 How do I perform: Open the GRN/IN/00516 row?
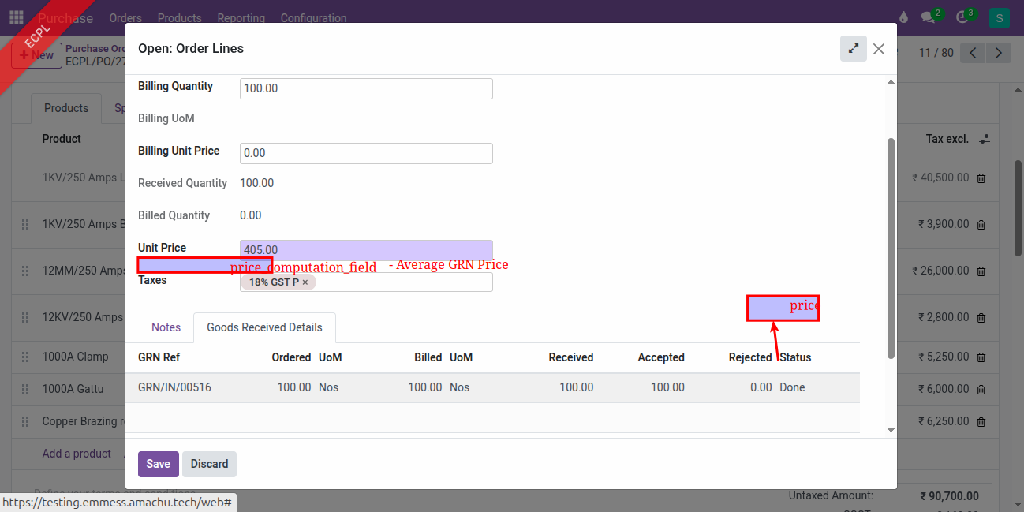174,387
